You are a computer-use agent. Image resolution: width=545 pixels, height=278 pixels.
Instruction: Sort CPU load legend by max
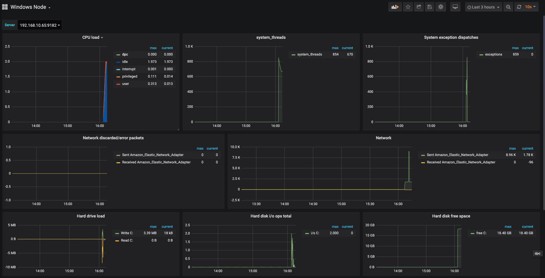click(x=153, y=48)
